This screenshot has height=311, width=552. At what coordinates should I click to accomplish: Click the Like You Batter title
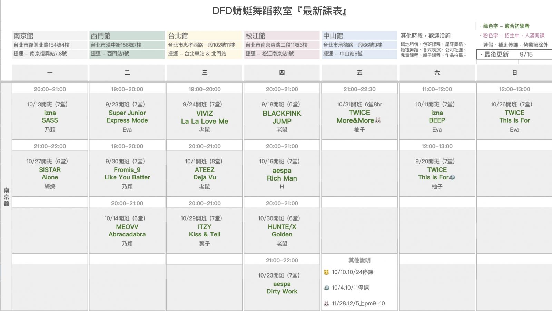(x=127, y=177)
